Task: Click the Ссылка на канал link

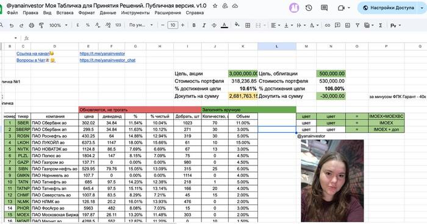Action: point(33,54)
